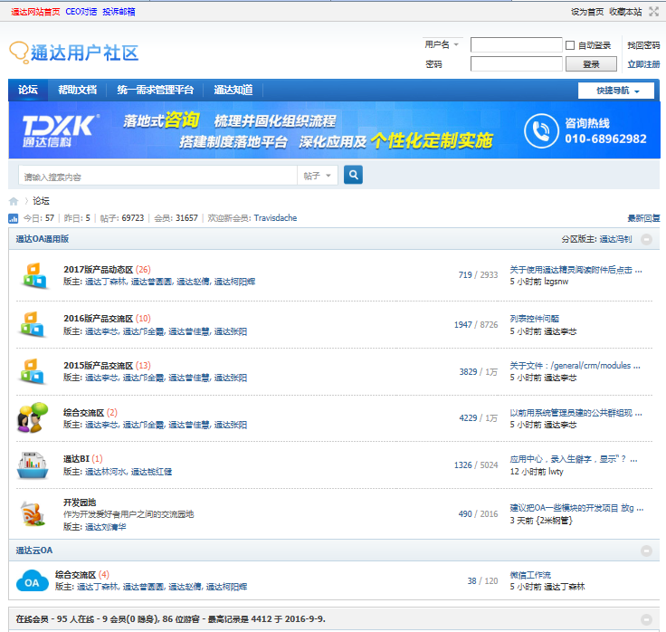Image resolution: width=666 pixels, height=632 pixels.
Task: Click the 登录 button
Action: pyautogui.click(x=591, y=64)
